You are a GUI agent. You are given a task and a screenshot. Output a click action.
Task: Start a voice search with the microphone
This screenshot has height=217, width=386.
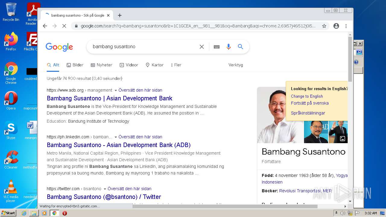[229, 47]
